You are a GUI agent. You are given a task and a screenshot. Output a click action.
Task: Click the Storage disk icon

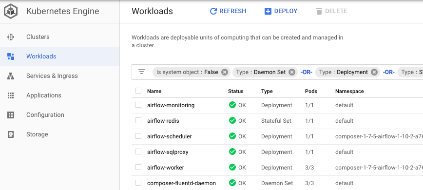pyautogui.click(x=11, y=134)
